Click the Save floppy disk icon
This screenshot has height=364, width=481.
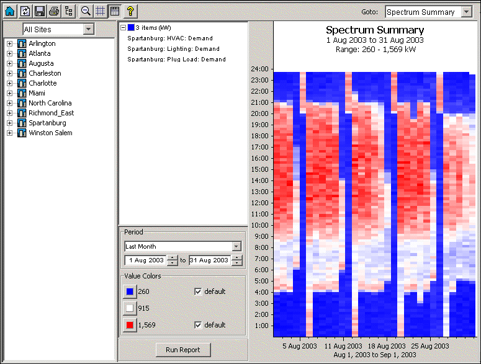coord(40,11)
